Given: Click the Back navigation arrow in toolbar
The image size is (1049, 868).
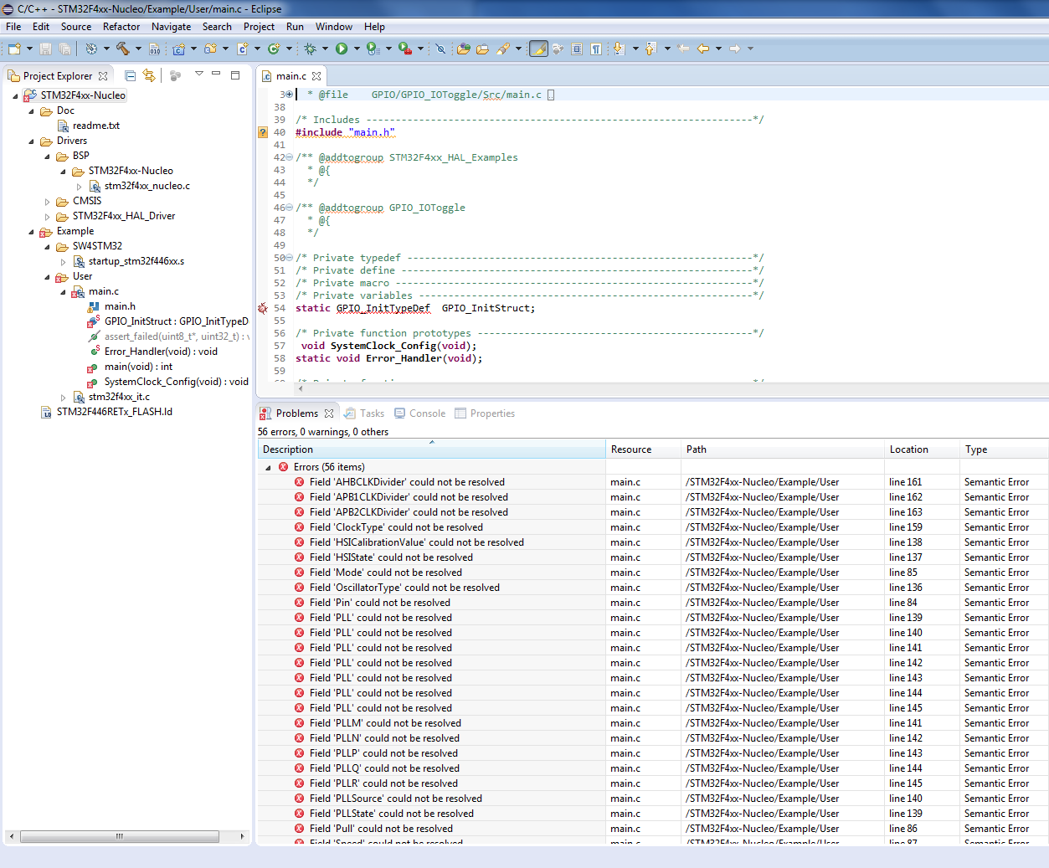Looking at the screenshot, I should coord(703,49).
